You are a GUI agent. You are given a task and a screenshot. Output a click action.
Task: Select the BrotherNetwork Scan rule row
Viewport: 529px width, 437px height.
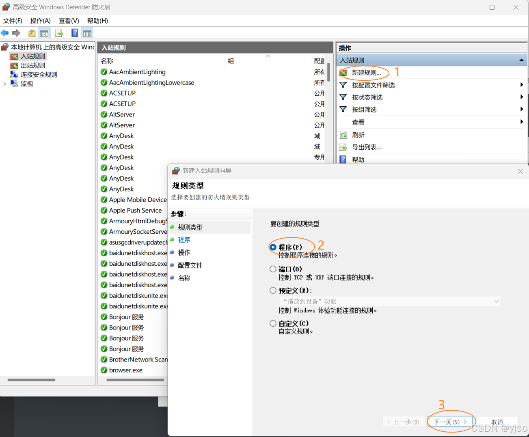[x=134, y=360]
